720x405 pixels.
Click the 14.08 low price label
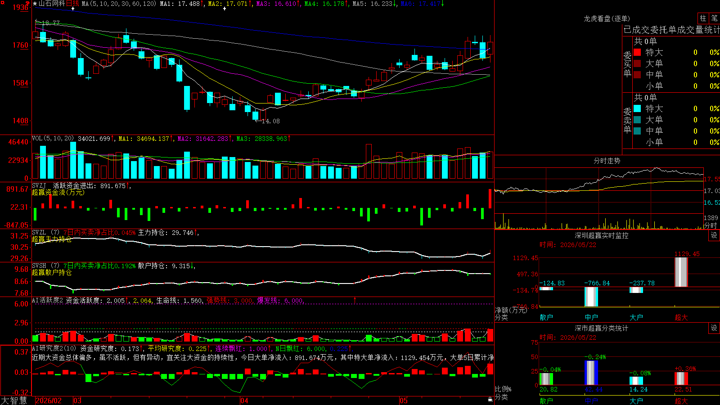click(x=270, y=121)
